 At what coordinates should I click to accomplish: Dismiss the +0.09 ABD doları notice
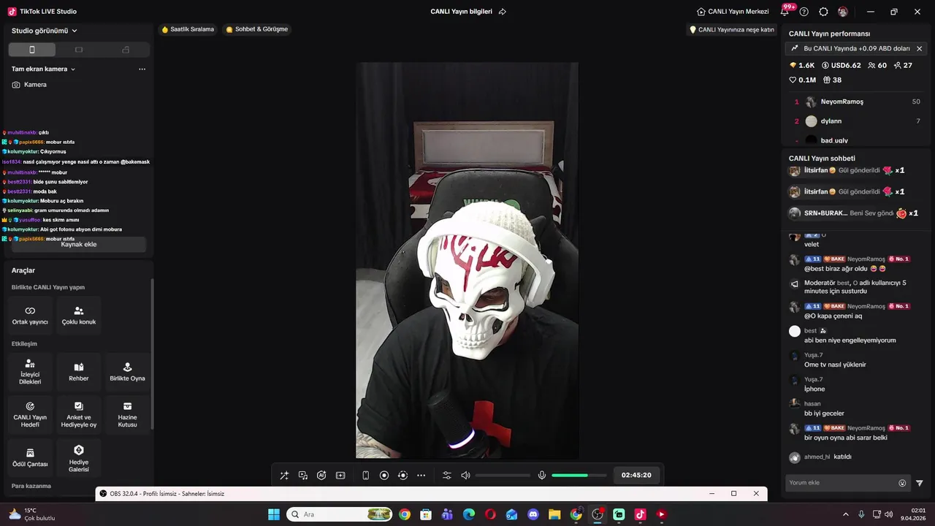(919, 49)
